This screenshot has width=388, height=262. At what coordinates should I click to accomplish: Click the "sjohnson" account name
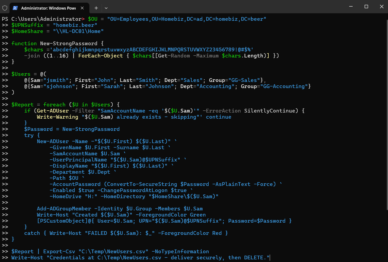tap(59, 86)
